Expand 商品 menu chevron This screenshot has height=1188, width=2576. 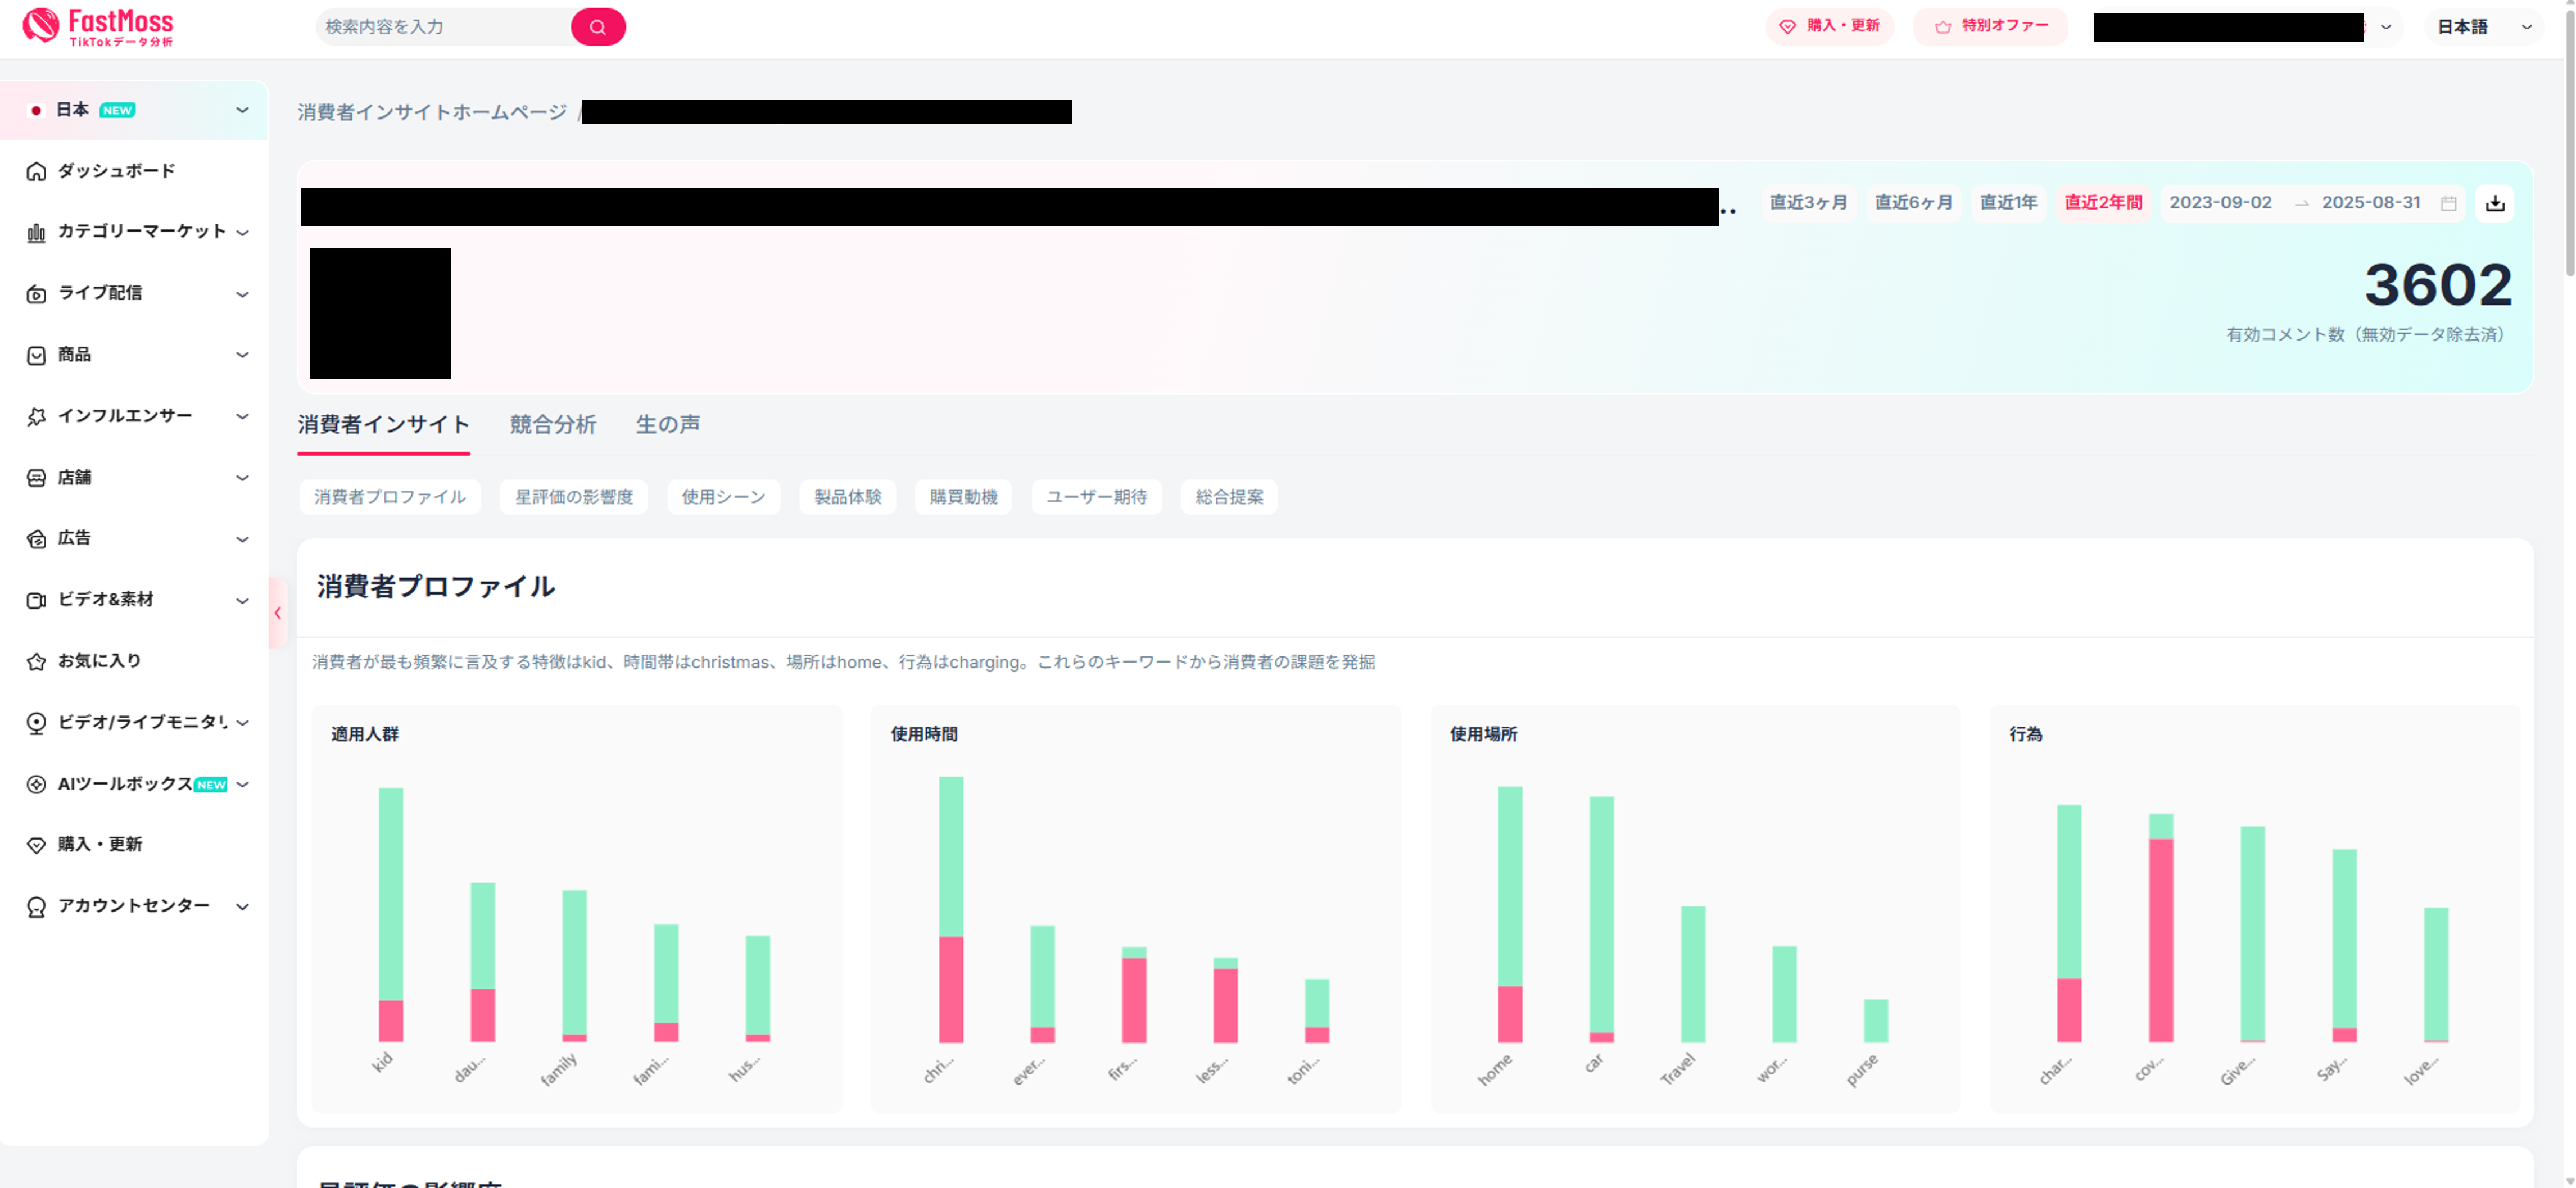click(242, 355)
